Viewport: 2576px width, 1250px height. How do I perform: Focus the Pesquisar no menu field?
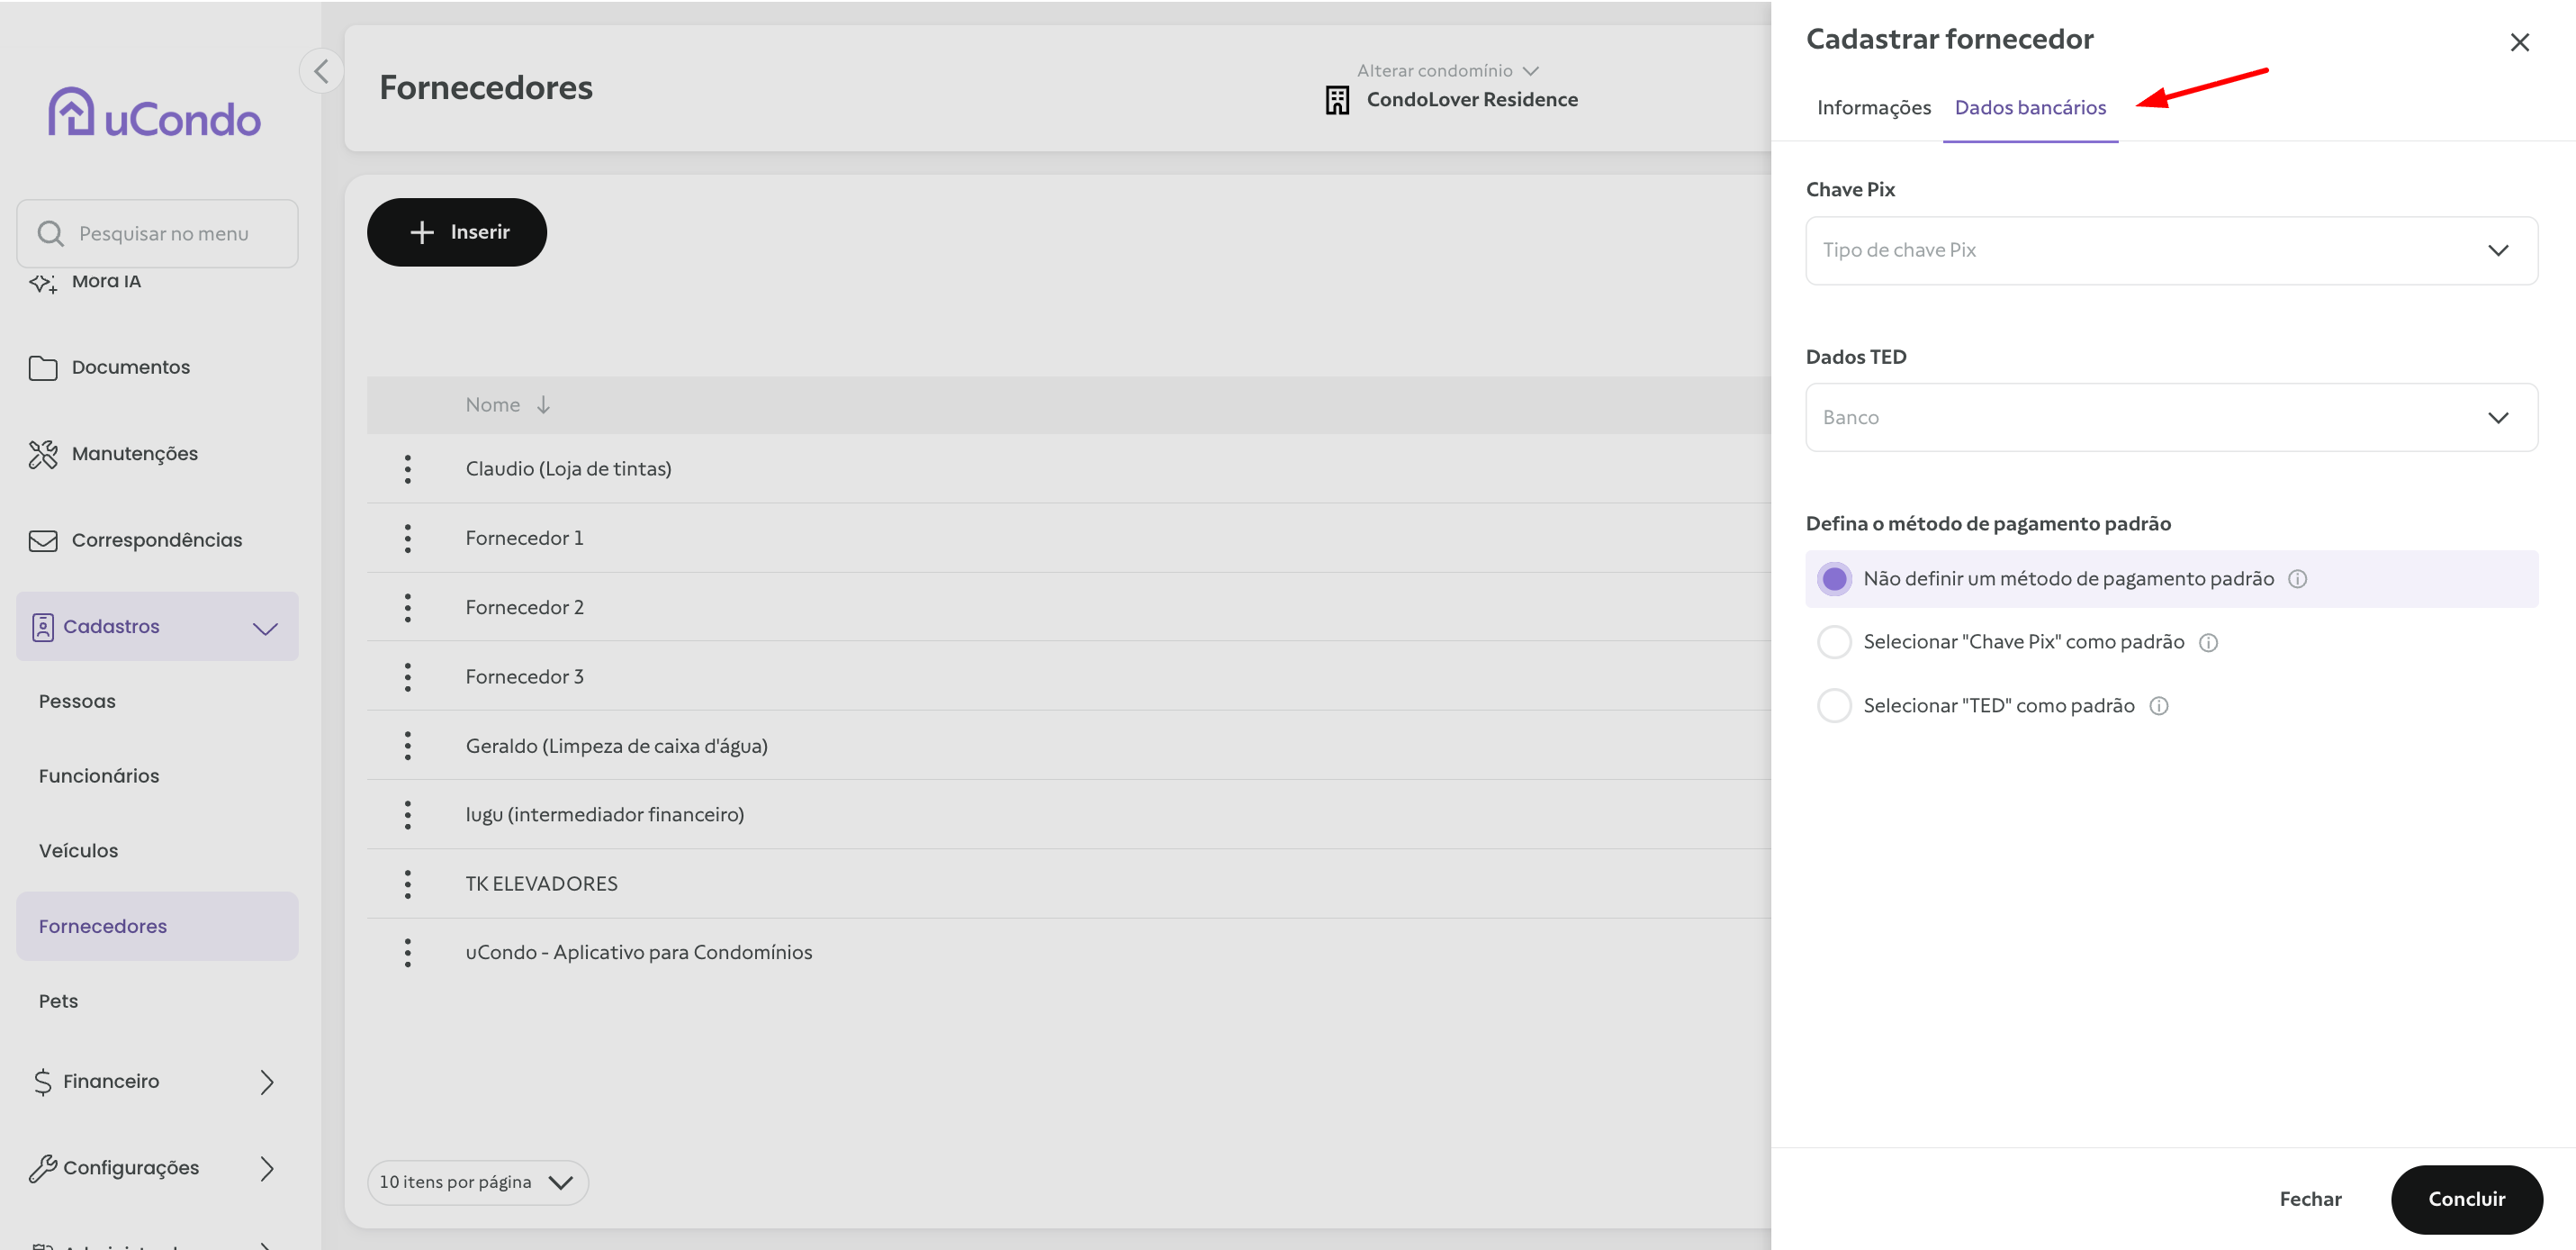click(157, 233)
